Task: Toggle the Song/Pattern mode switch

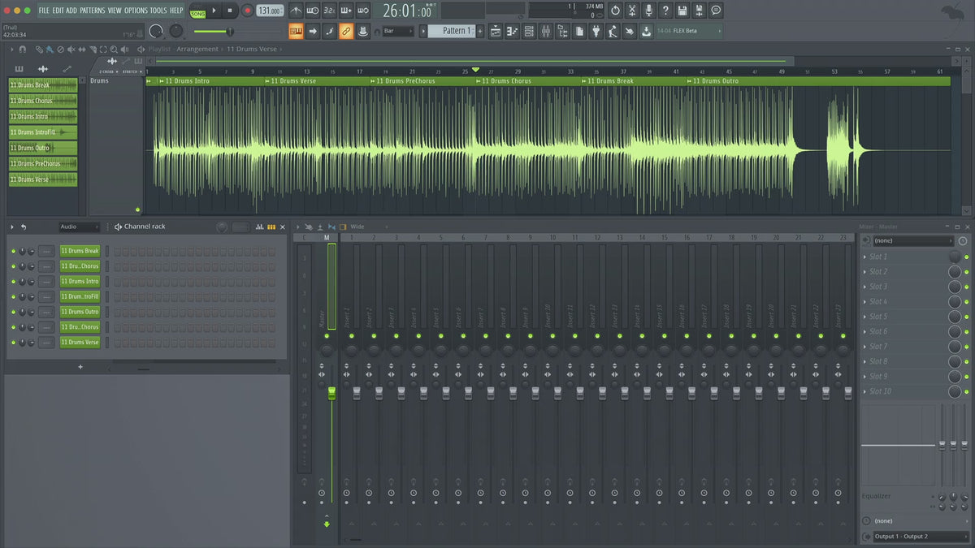Action: [x=198, y=11]
